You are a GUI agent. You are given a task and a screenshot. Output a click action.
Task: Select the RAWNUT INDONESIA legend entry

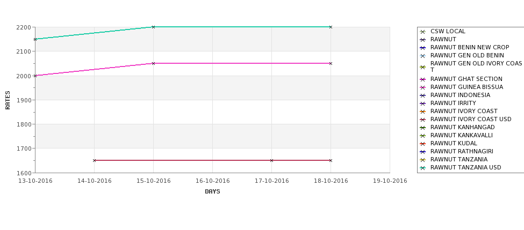coord(460,95)
